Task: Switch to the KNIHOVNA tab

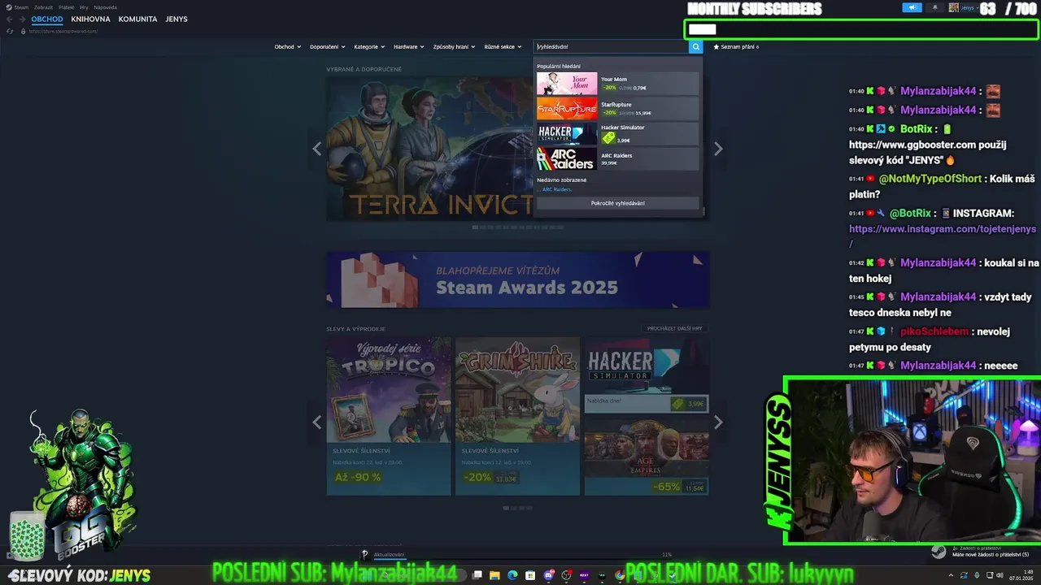Action: tap(90, 19)
